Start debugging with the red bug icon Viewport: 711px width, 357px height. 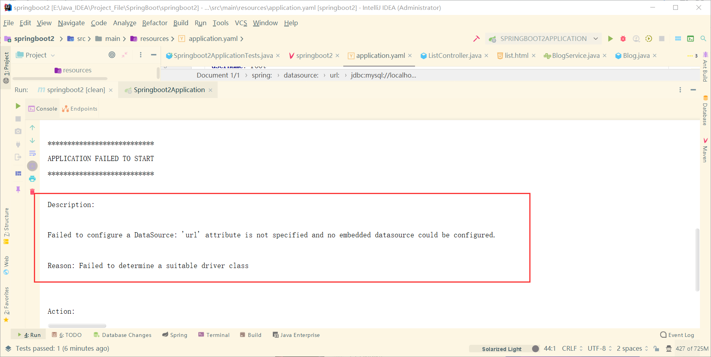coord(623,39)
